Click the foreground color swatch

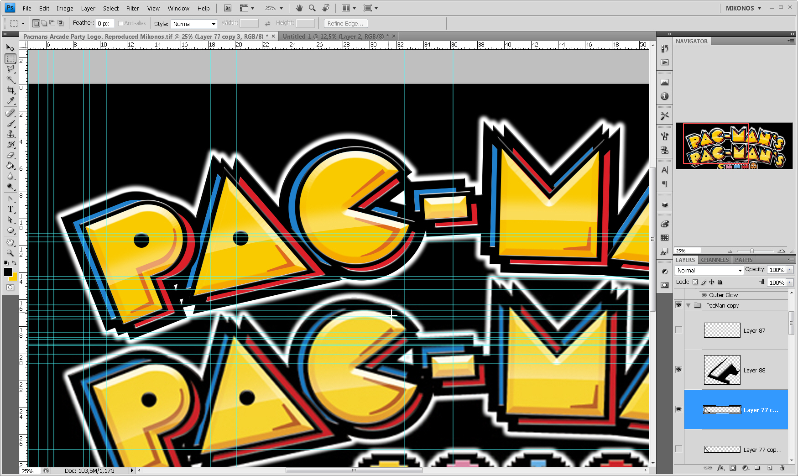click(8, 273)
